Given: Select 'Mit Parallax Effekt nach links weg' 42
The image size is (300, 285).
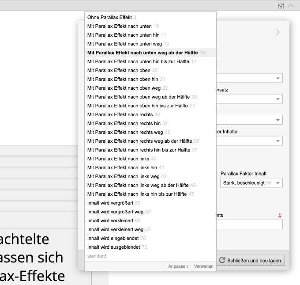Looking at the screenshot, I should (x=150, y=176).
